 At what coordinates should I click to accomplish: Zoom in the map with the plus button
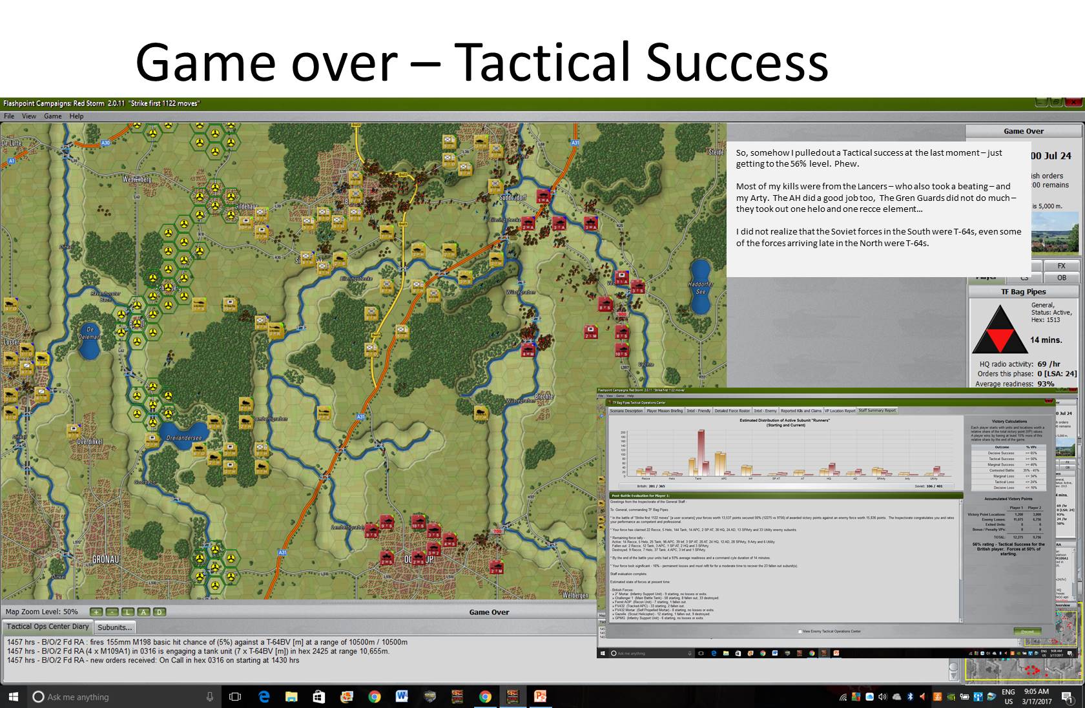(96, 612)
